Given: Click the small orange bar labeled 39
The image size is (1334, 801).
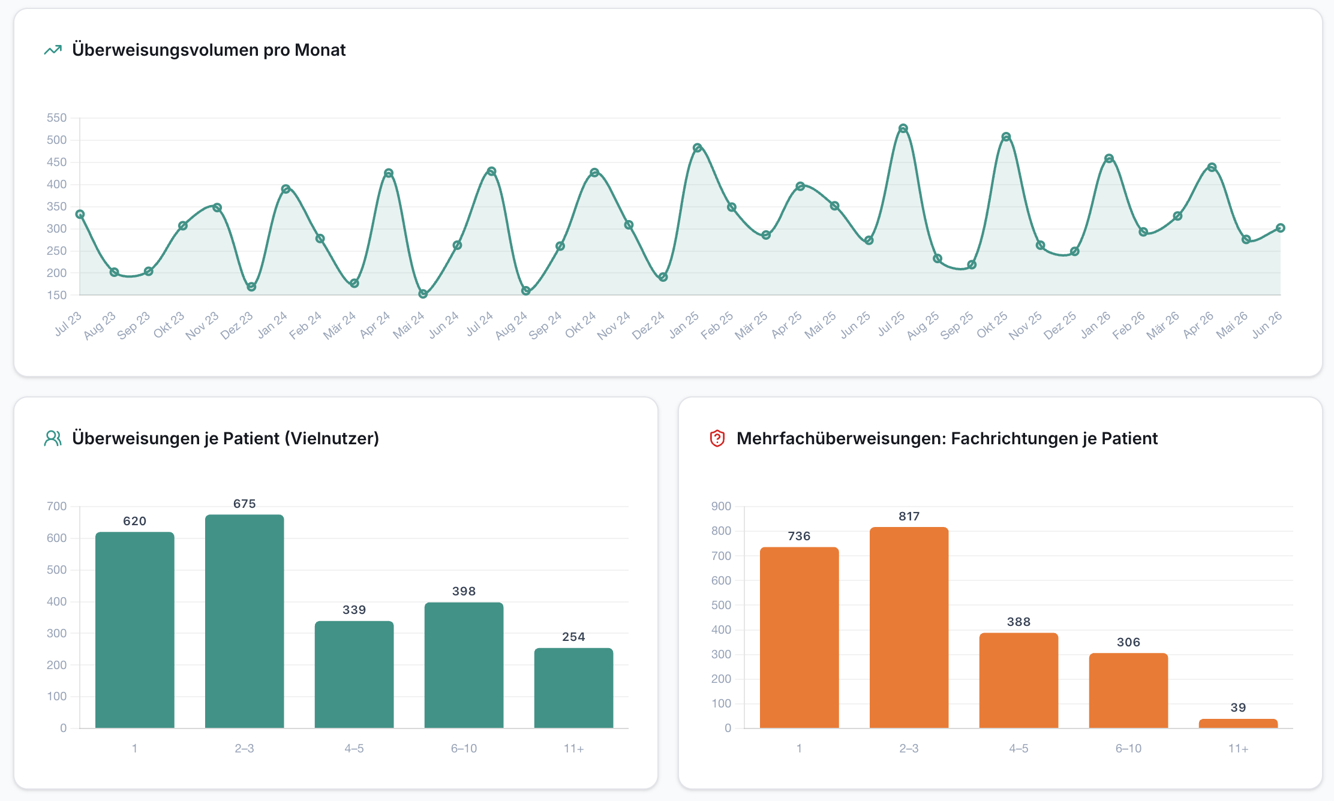Looking at the screenshot, I should point(1239,724).
